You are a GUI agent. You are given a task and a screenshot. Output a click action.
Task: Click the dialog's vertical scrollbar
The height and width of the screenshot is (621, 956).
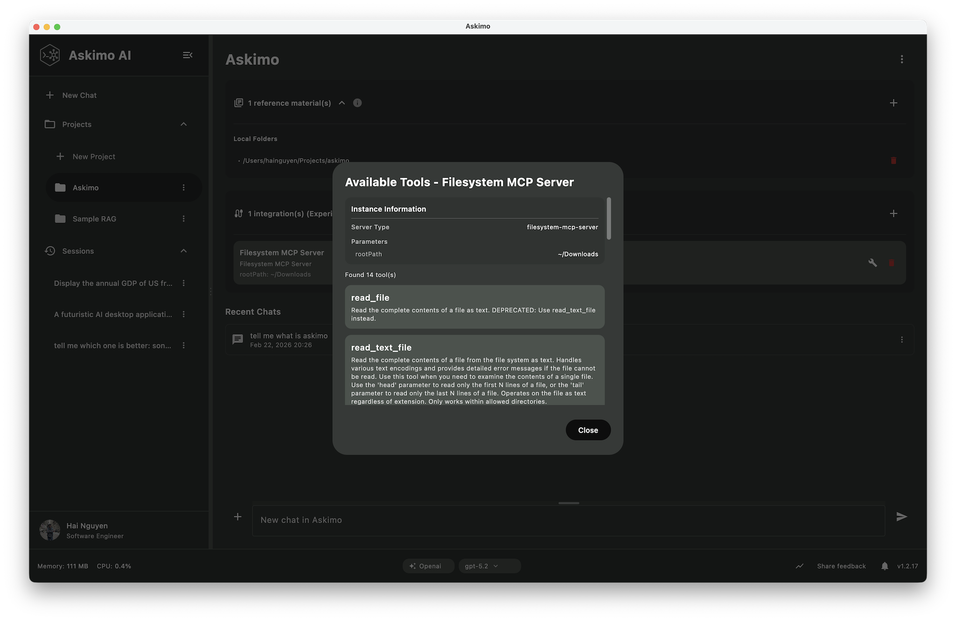point(609,218)
